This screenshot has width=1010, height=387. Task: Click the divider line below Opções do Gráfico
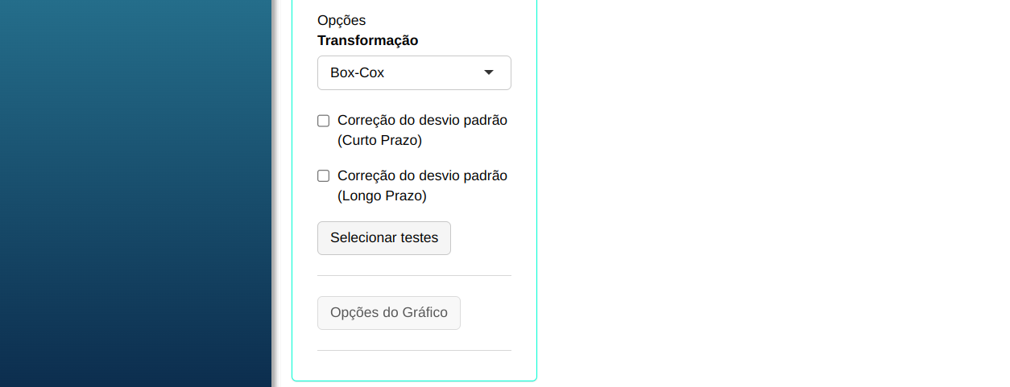414,351
